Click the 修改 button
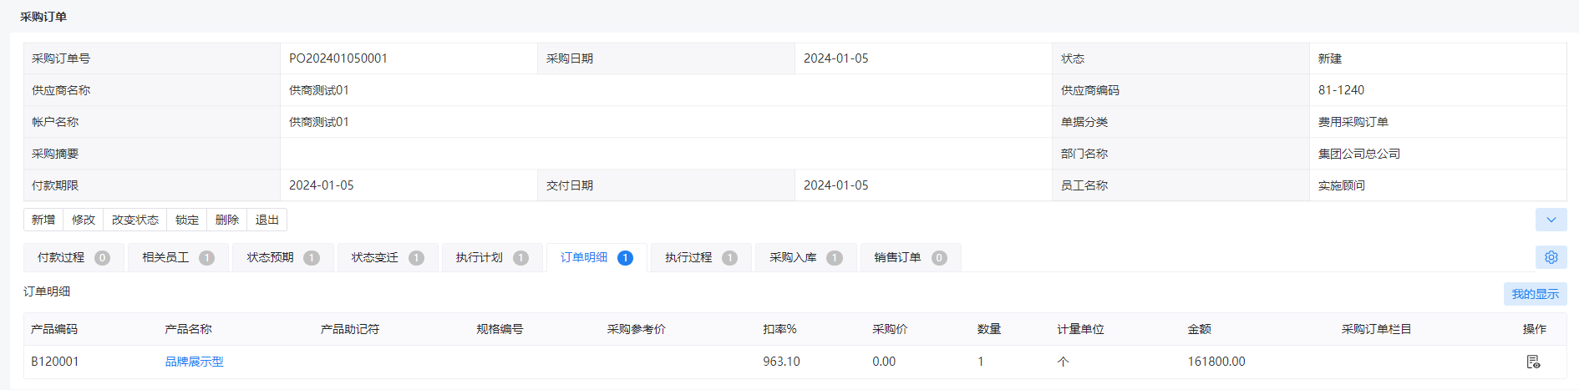Screen dimensions: 1579x390 click(84, 220)
